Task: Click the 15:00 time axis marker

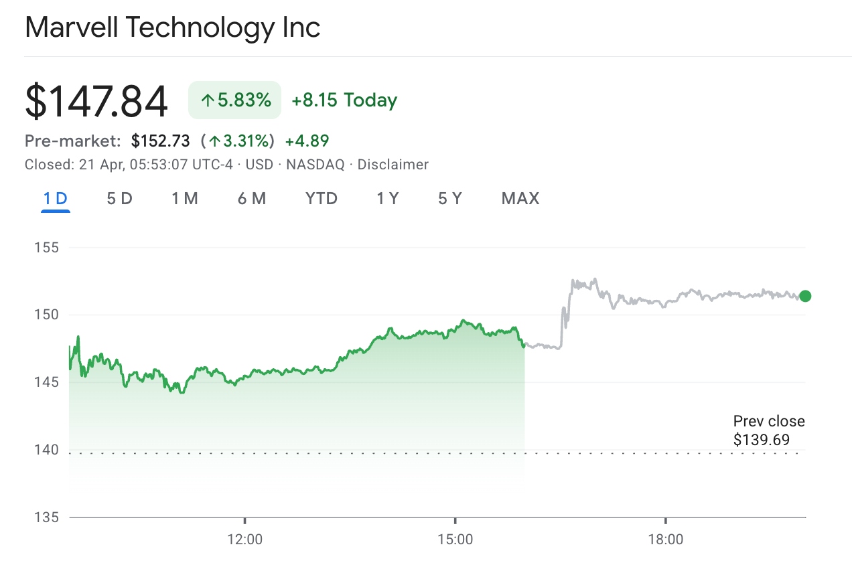Action: point(455,540)
